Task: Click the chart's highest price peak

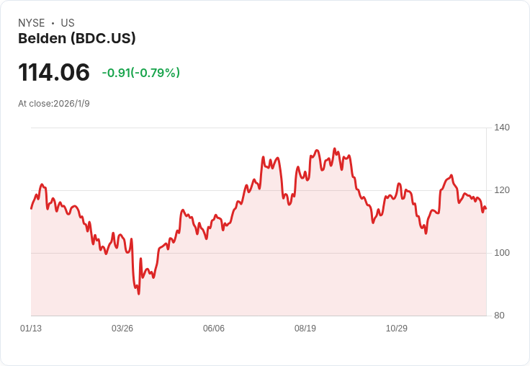Action: [x=335, y=148]
